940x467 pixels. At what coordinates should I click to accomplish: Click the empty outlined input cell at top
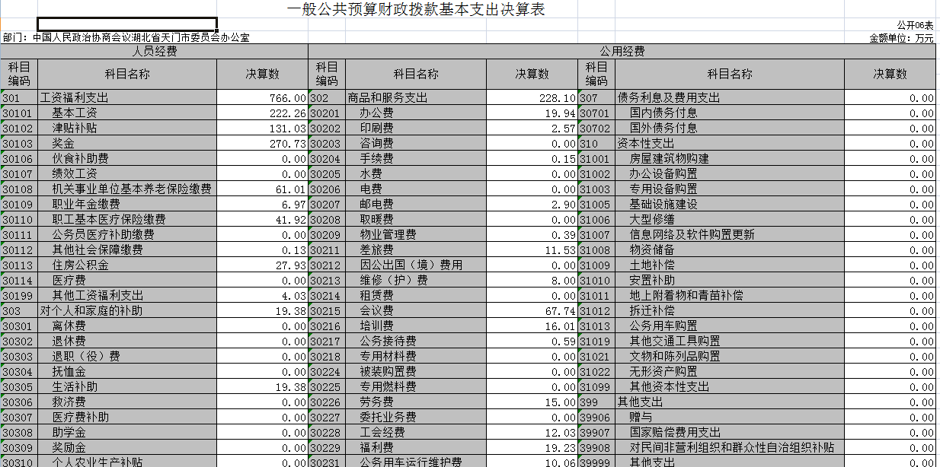pos(127,24)
